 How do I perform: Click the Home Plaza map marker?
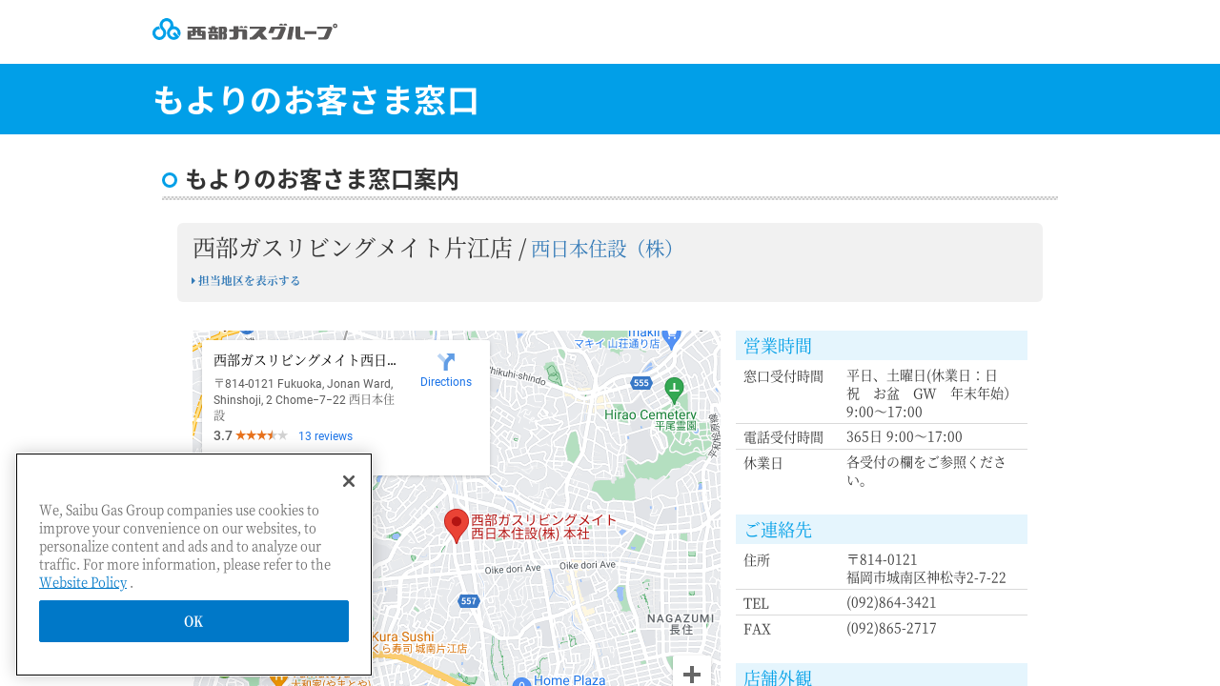[x=522, y=681]
